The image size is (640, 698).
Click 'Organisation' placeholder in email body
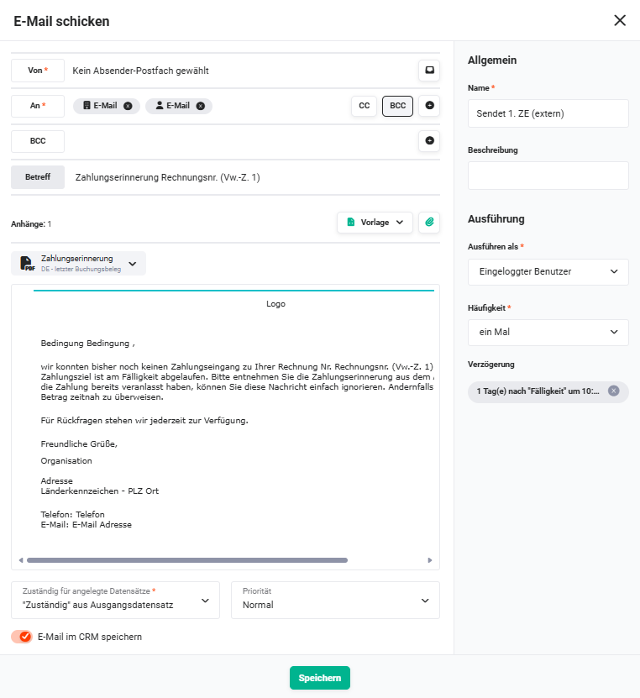[66, 461]
